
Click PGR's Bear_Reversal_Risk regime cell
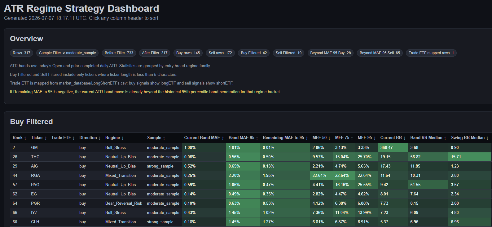pos(124,203)
